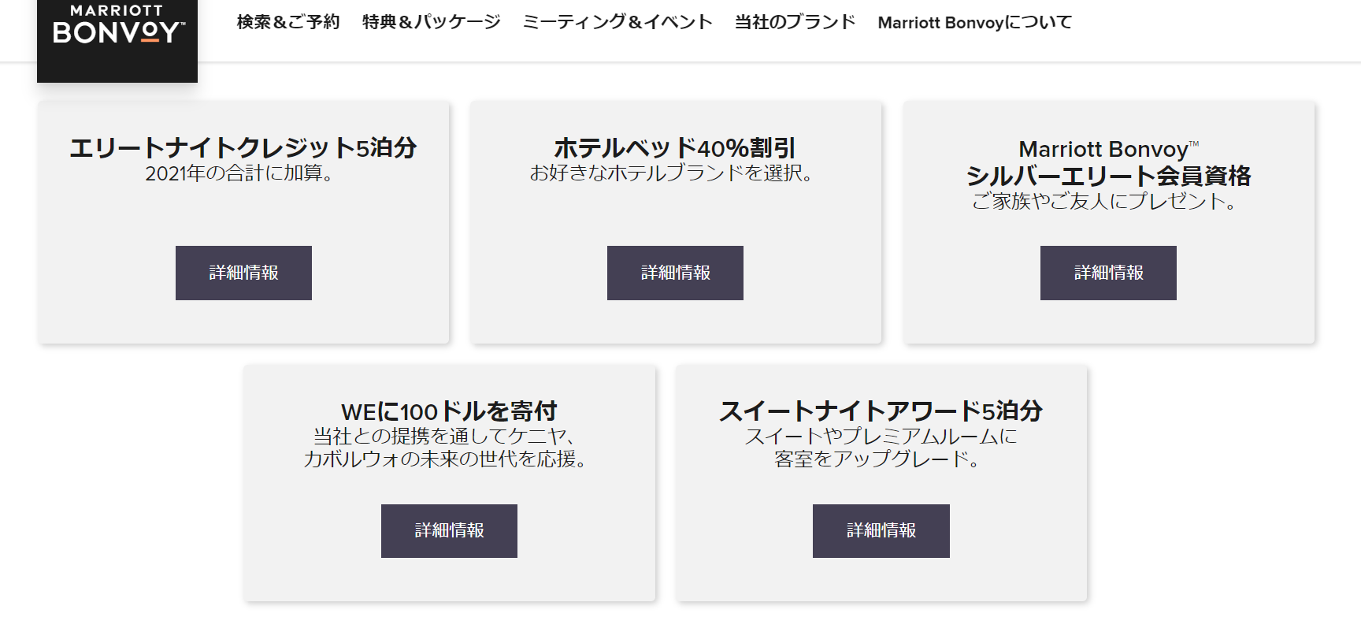Click the シルバーエリート会員資格 heading
The height and width of the screenshot is (617, 1361).
click(1108, 175)
